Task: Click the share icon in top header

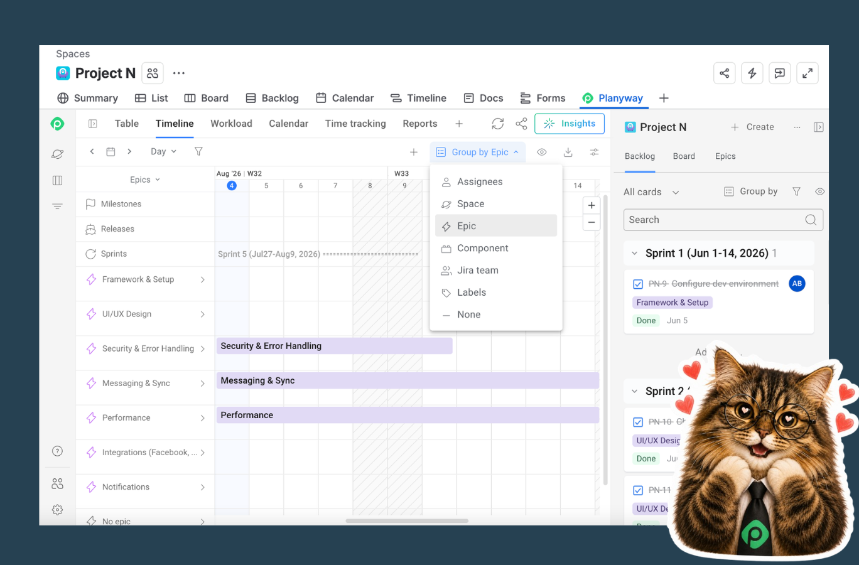Action: pyautogui.click(x=724, y=73)
